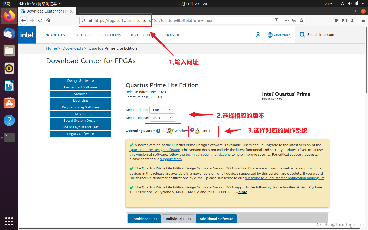Open Licensing in the sidebar
The image size is (368, 230).
[80, 101]
